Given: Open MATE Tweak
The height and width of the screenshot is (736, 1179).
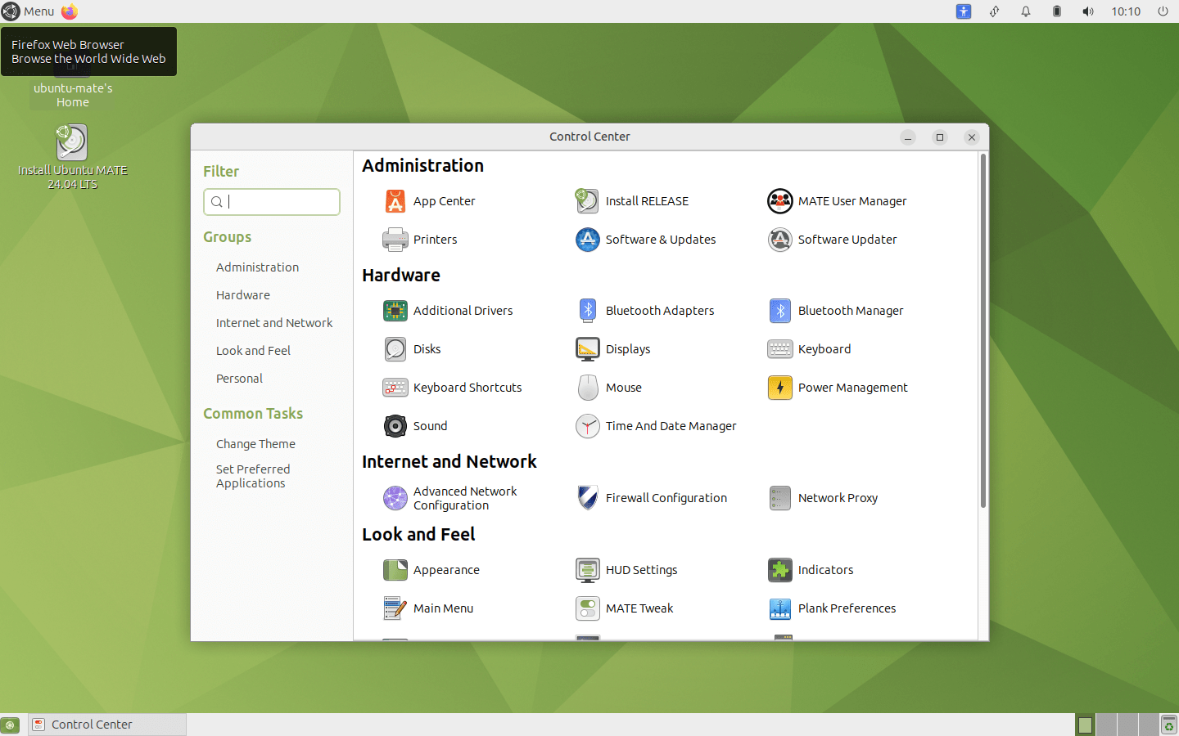Looking at the screenshot, I should [639, 608].
